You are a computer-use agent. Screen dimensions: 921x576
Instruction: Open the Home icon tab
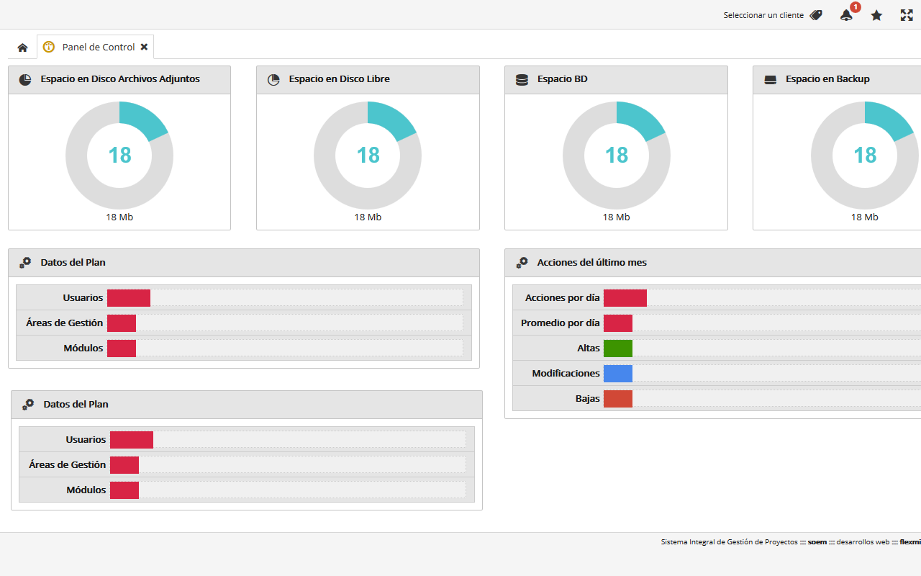(x=22, y=48)
